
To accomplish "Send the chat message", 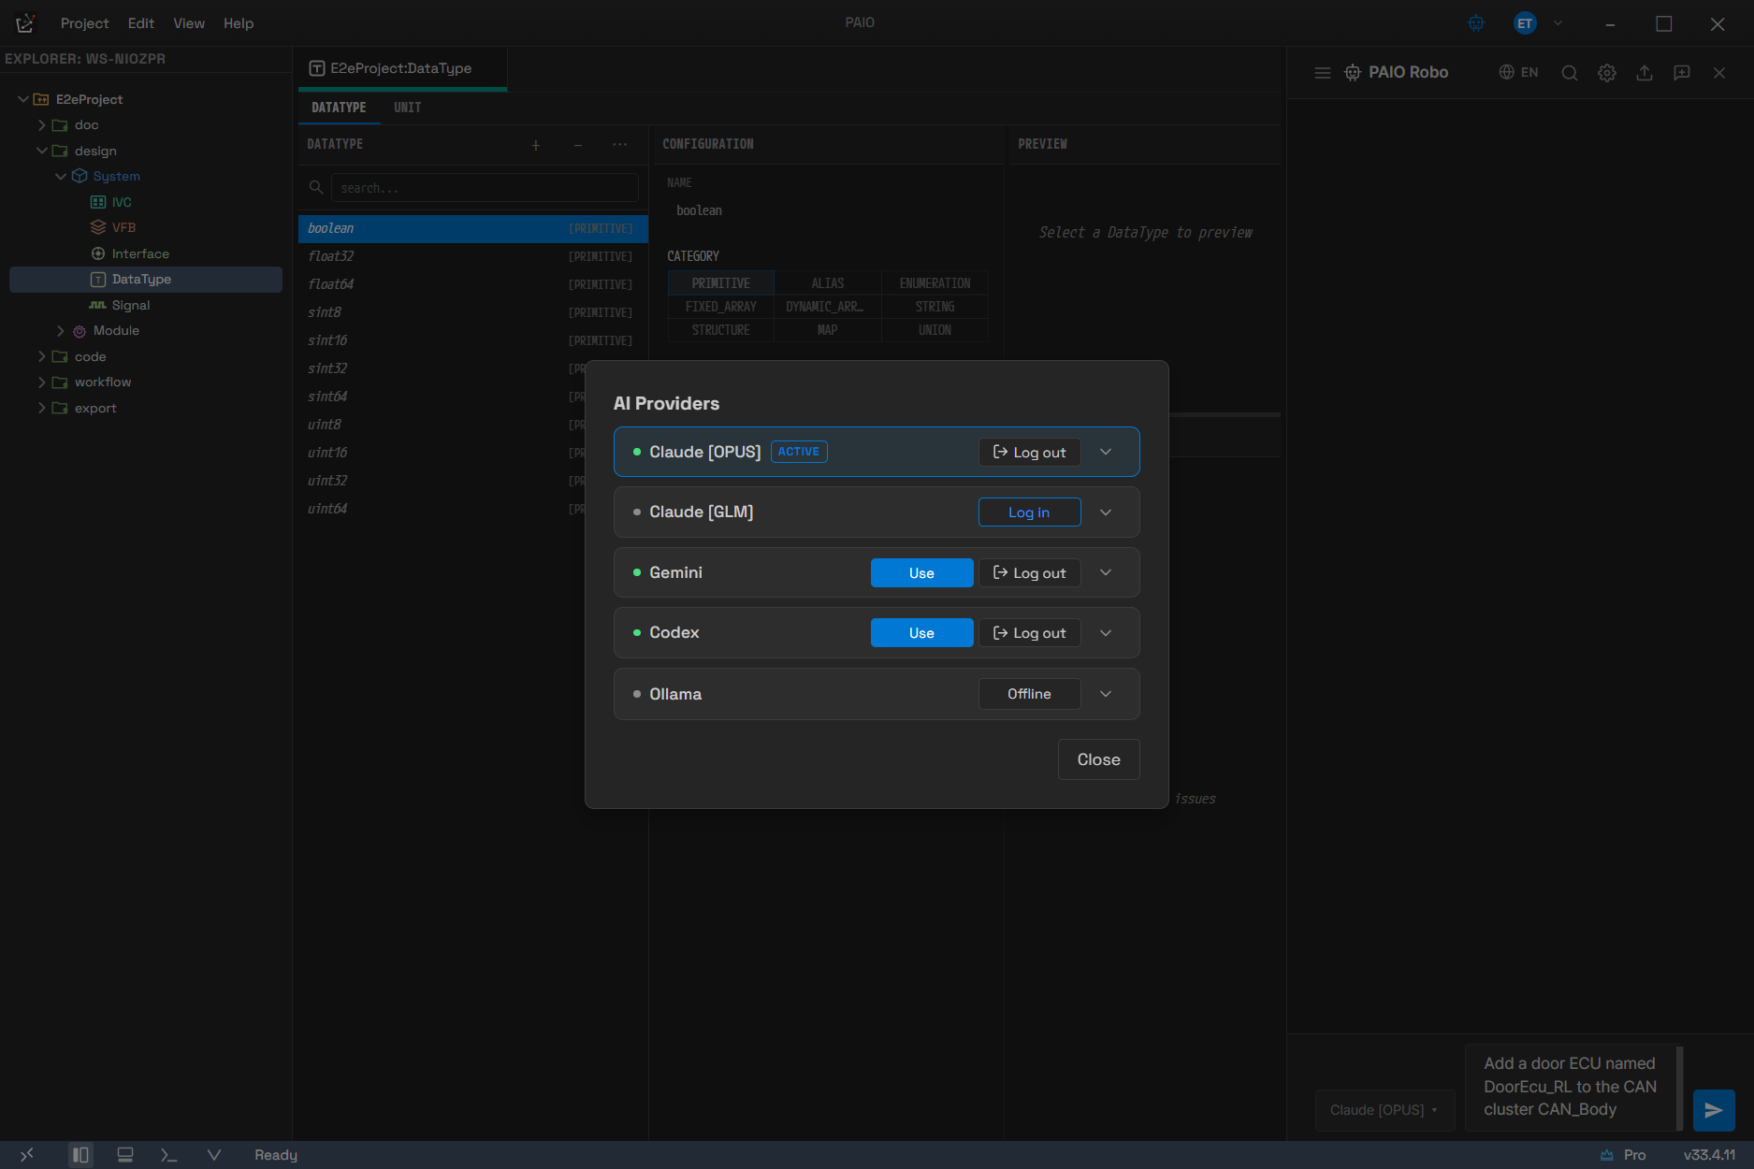I will coord(1714,1110).
